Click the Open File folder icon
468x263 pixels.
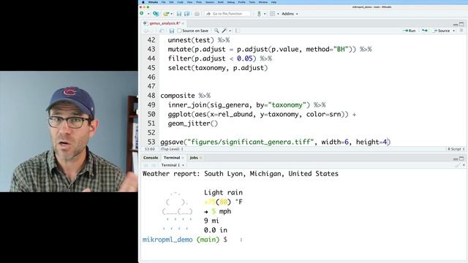(166, 14)
